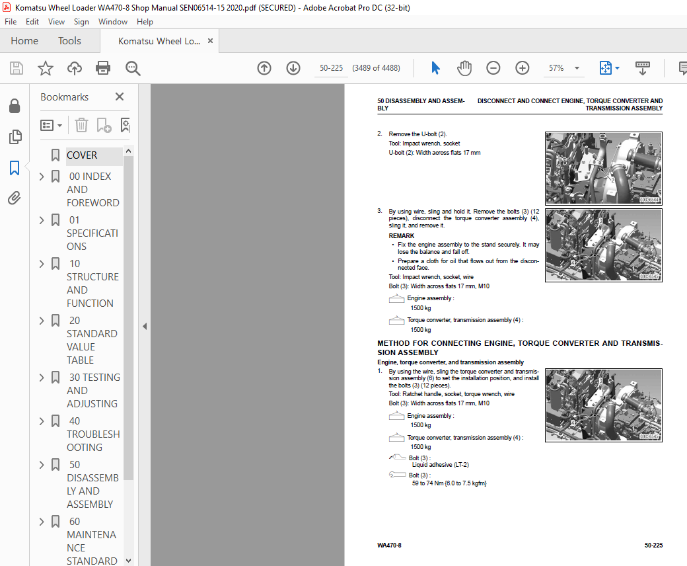Viewport: 687px width, 566px height.
Task: Click the security lock icon in sidebar
Action: (15, 106)
